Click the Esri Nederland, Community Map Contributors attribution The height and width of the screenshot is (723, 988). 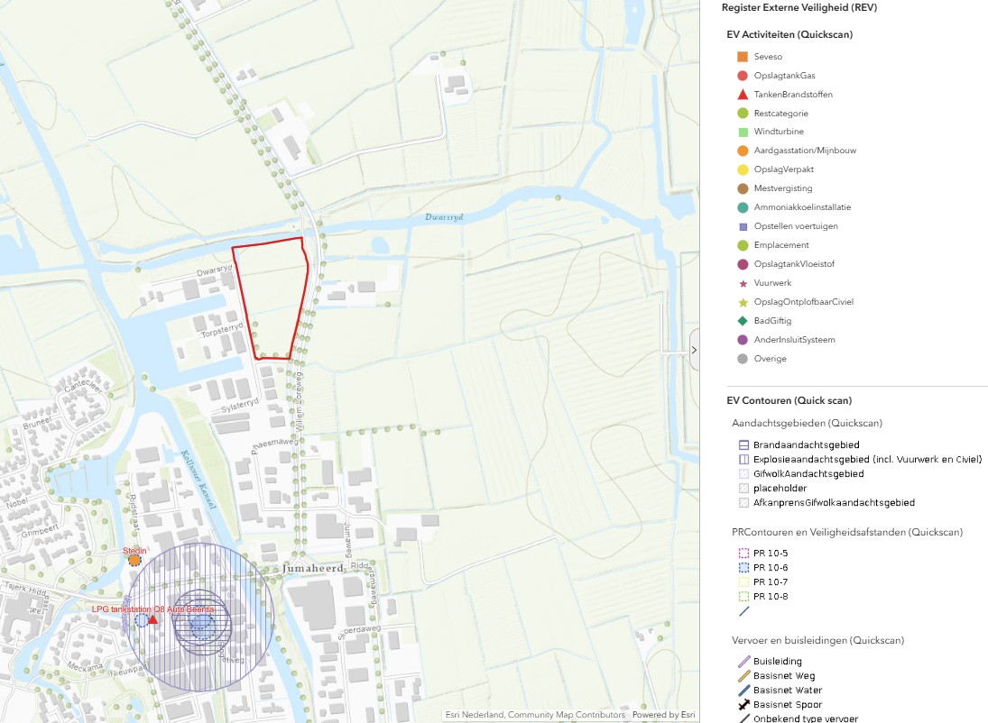535,715
